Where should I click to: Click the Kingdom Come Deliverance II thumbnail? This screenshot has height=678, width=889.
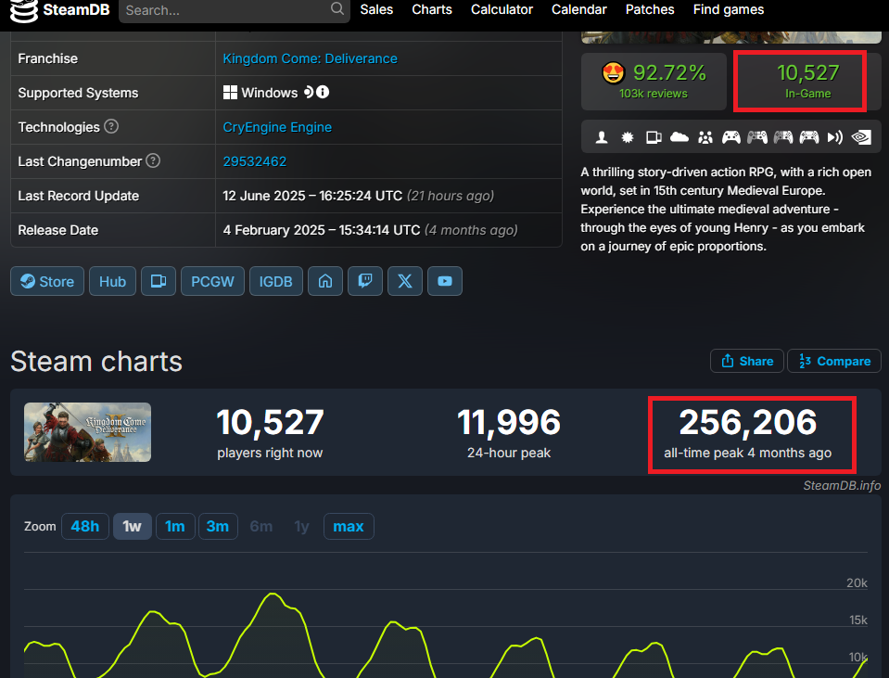(87, 432)
